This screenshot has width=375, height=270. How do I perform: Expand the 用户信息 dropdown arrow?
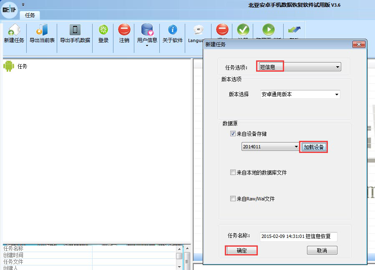point(147,46)
